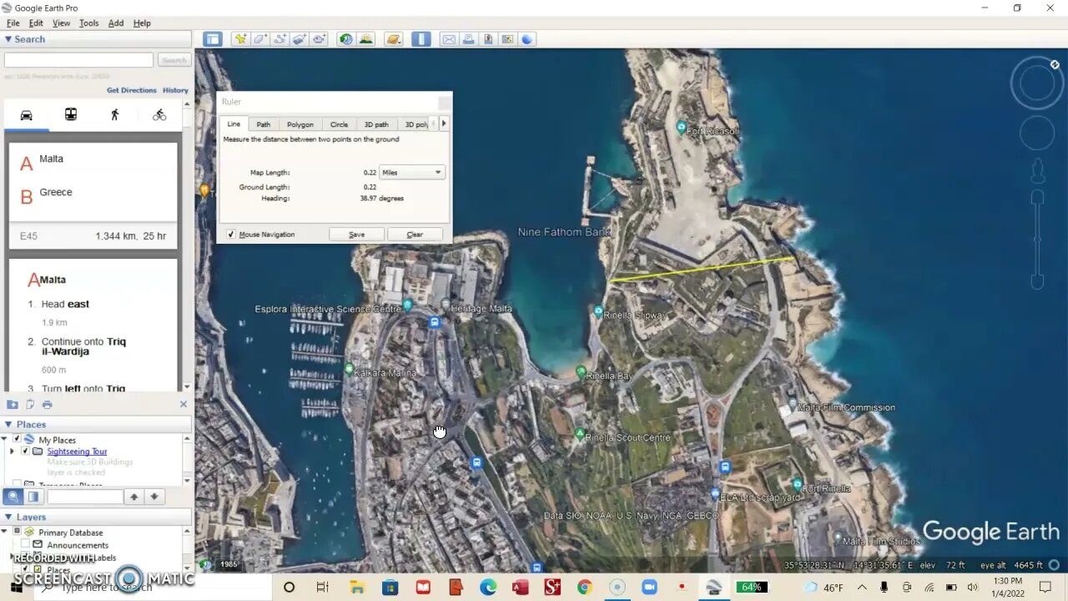Click the Add Path tool
1068x601 pixels.
(280, 39)
